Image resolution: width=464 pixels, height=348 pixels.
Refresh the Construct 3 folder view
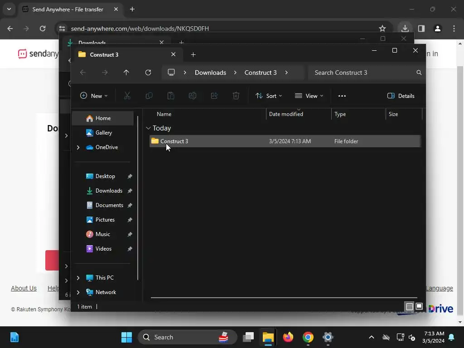[148, 72]
